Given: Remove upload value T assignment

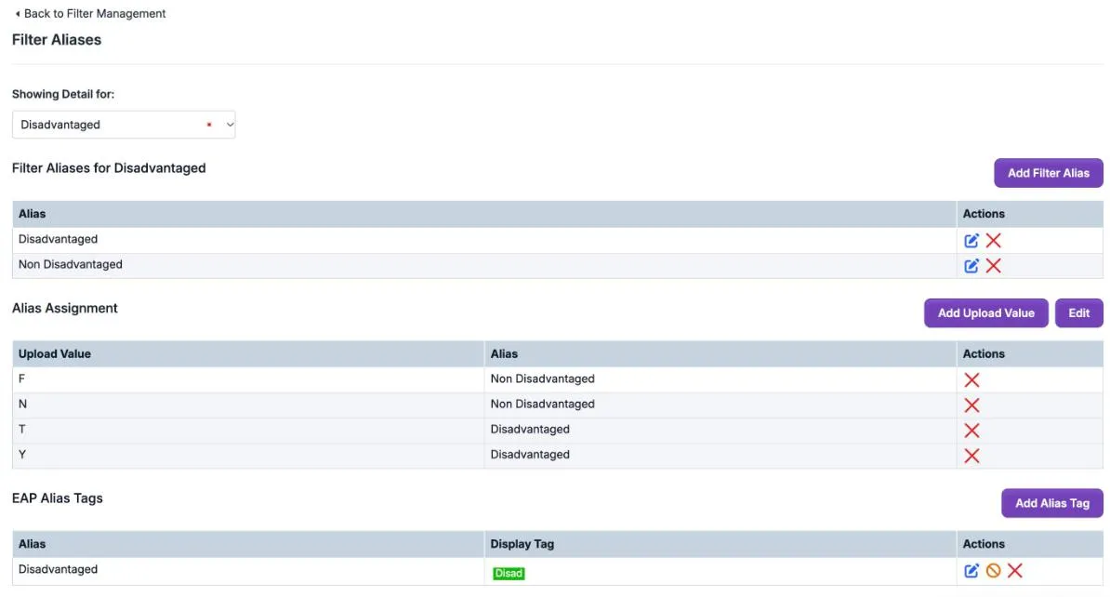Looking at the screenshot, I should (972, 431).
